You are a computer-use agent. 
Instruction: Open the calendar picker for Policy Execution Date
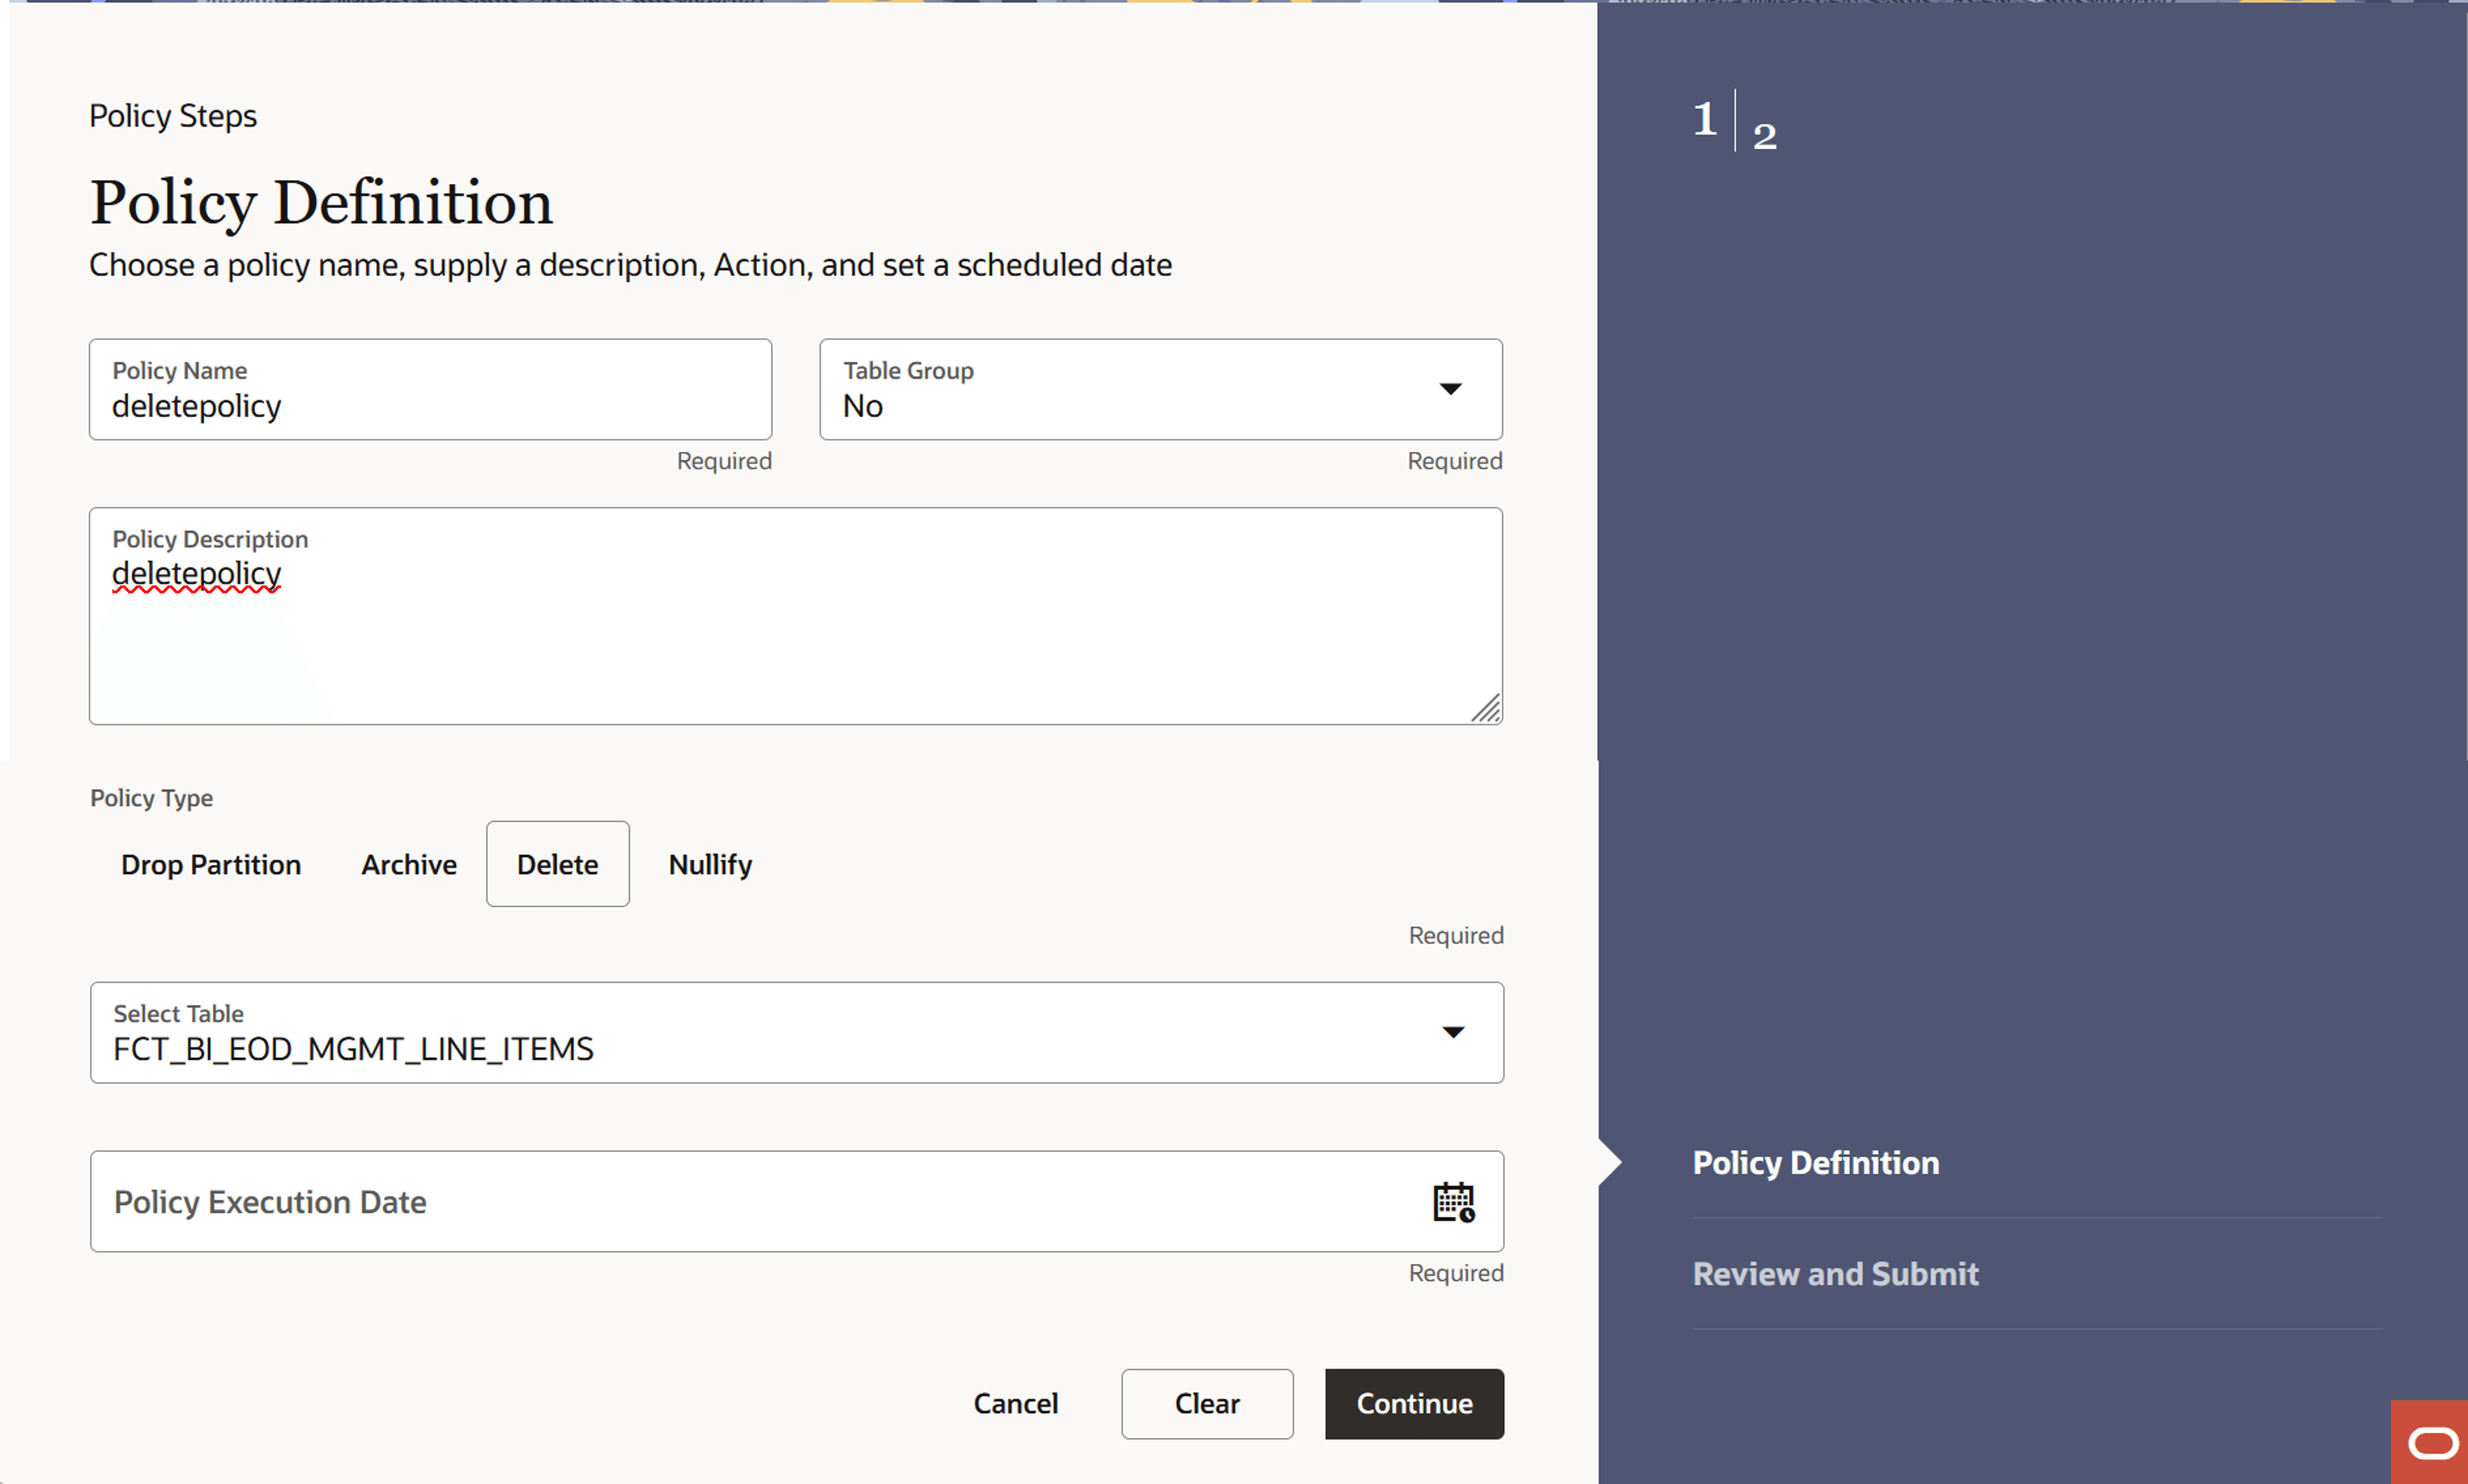(x=1454, y=1202)
